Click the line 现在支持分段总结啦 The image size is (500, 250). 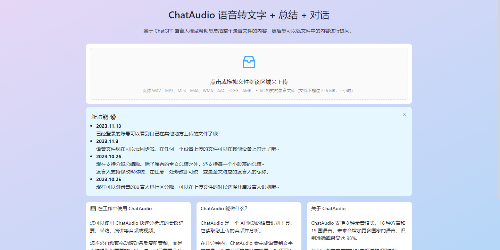(180, 164)
